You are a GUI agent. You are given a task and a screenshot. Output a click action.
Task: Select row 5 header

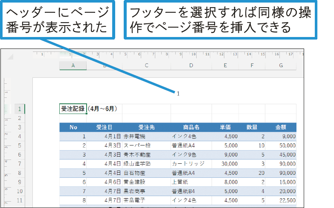point(20,145)
